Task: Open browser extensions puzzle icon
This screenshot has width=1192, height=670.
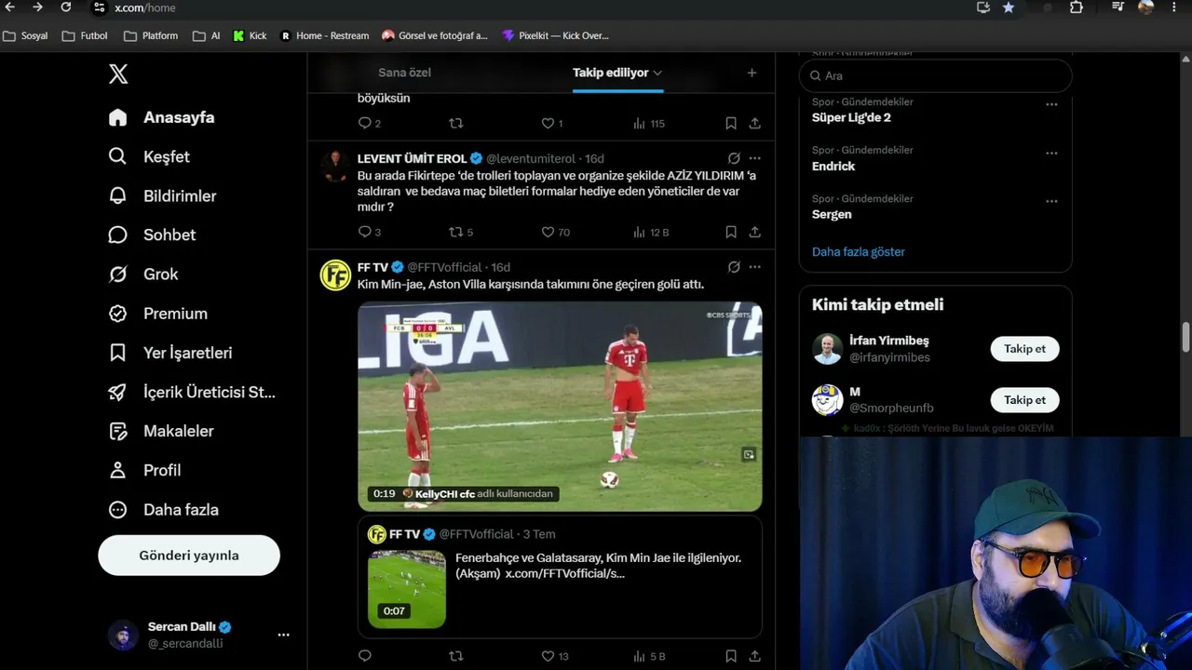Action: click(1077, 7)
